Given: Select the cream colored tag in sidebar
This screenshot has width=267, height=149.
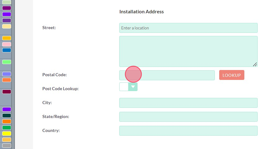Looking at the screenshot, I should click(7, 26).
